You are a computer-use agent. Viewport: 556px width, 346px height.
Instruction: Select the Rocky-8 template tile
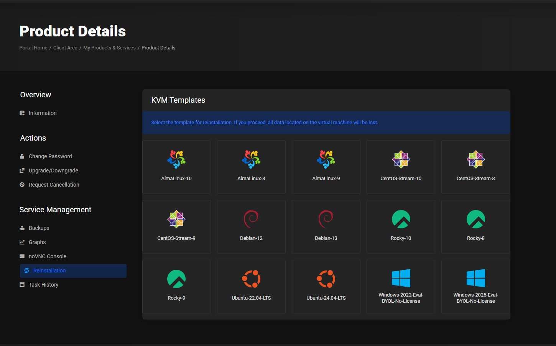[475, 227]
